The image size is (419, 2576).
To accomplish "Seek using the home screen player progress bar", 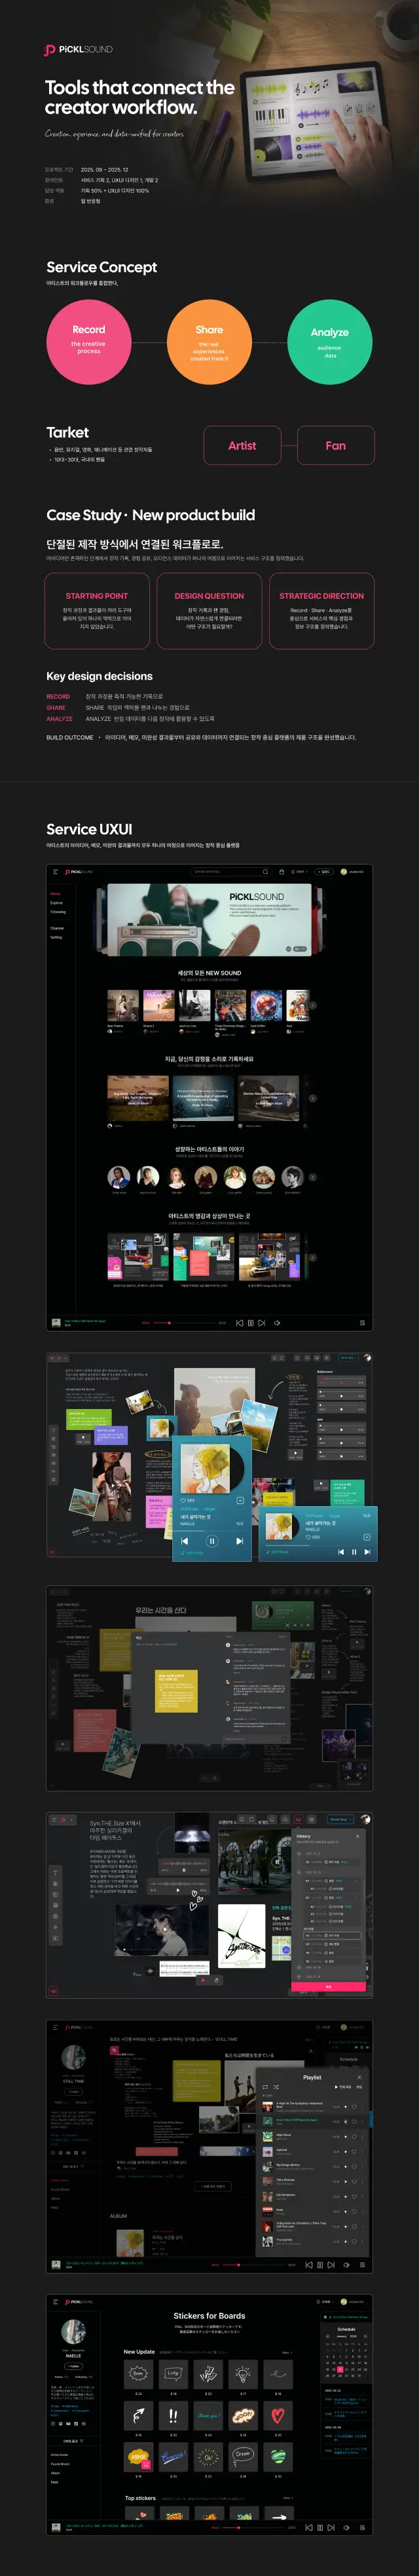I will [183, 1323].
